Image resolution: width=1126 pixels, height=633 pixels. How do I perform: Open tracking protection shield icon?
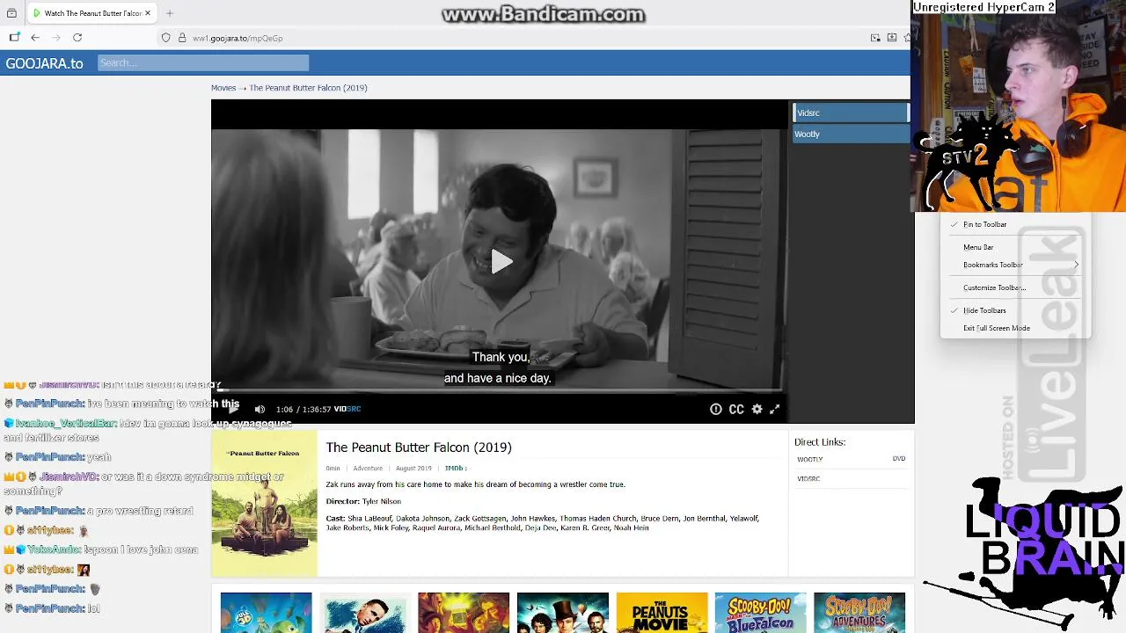pyautogui.click(x=165, y=38)
